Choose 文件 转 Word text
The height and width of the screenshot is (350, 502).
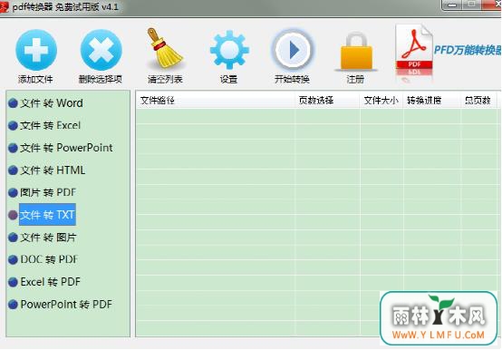(52, 103)
